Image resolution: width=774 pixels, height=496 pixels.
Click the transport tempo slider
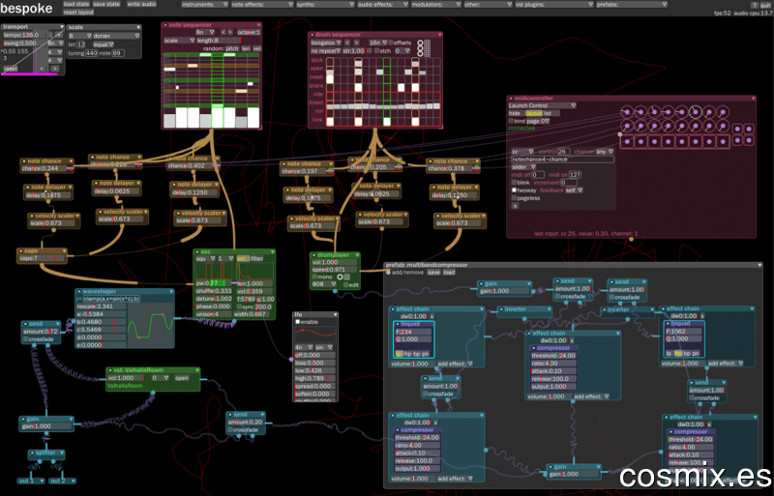point(25,36)
